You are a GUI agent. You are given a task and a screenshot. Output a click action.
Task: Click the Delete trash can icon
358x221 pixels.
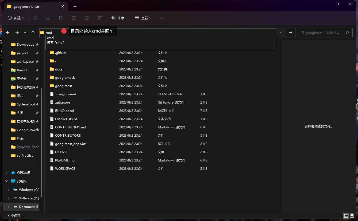(x=100, y=18)
